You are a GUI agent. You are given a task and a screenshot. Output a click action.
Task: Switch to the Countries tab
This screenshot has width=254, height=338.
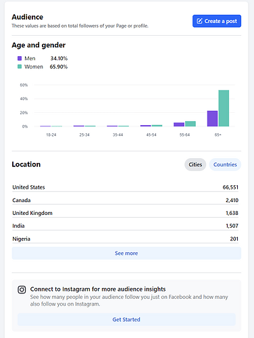click(225, 165)
